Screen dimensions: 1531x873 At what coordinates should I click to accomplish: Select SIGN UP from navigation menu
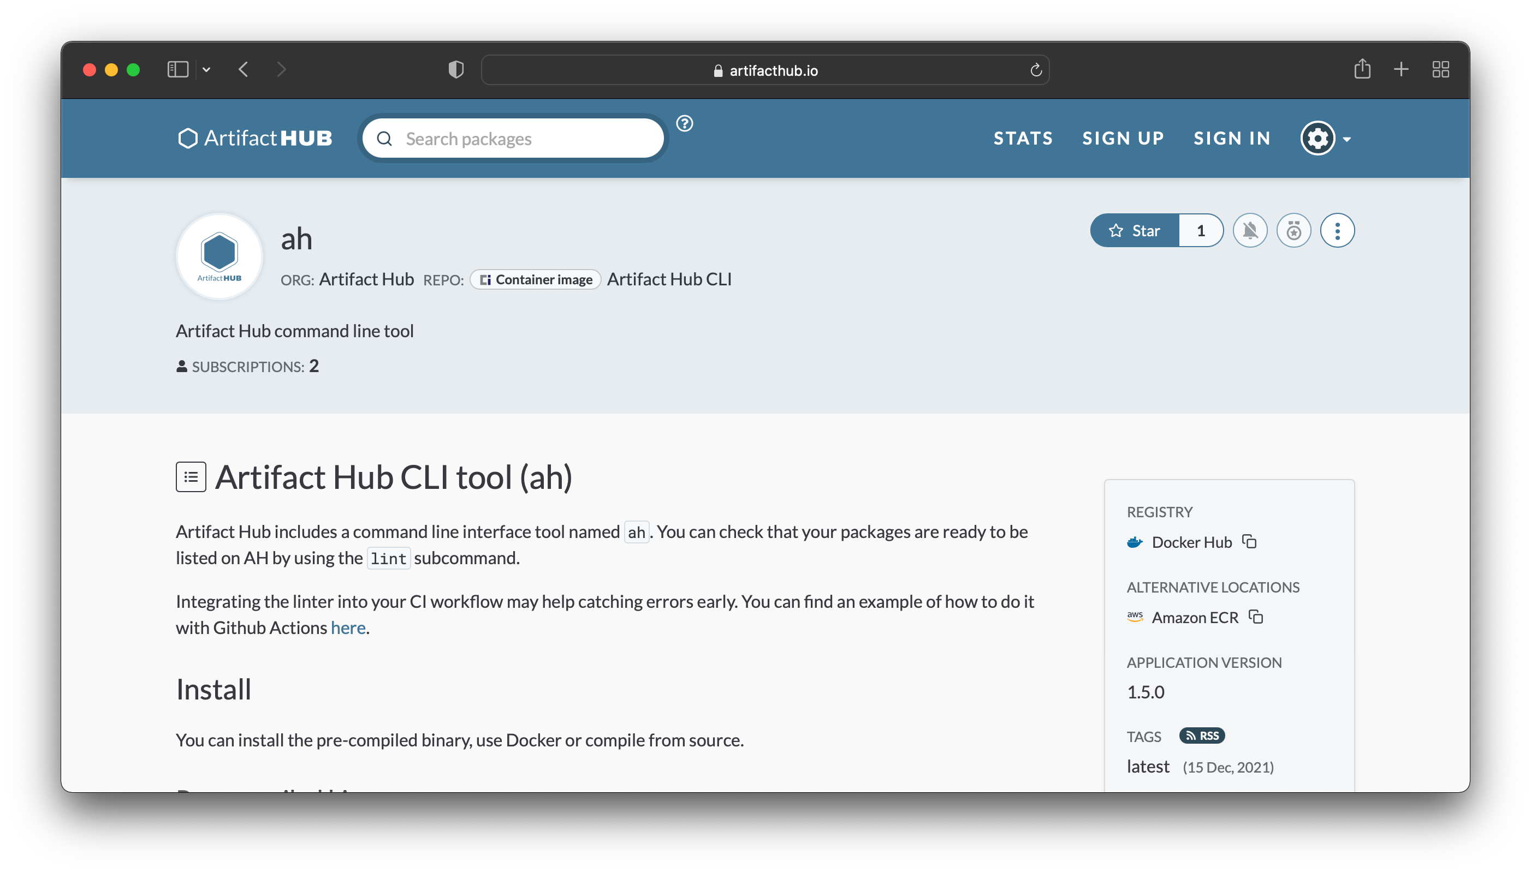tap(1124, 136)
